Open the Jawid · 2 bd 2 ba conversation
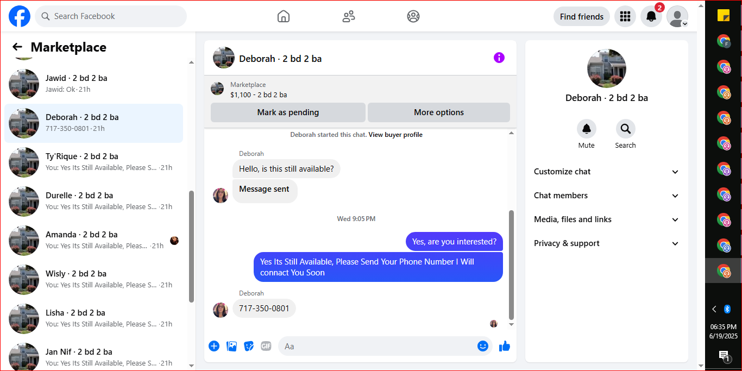742x371 pixels. [x=93, y=84]
